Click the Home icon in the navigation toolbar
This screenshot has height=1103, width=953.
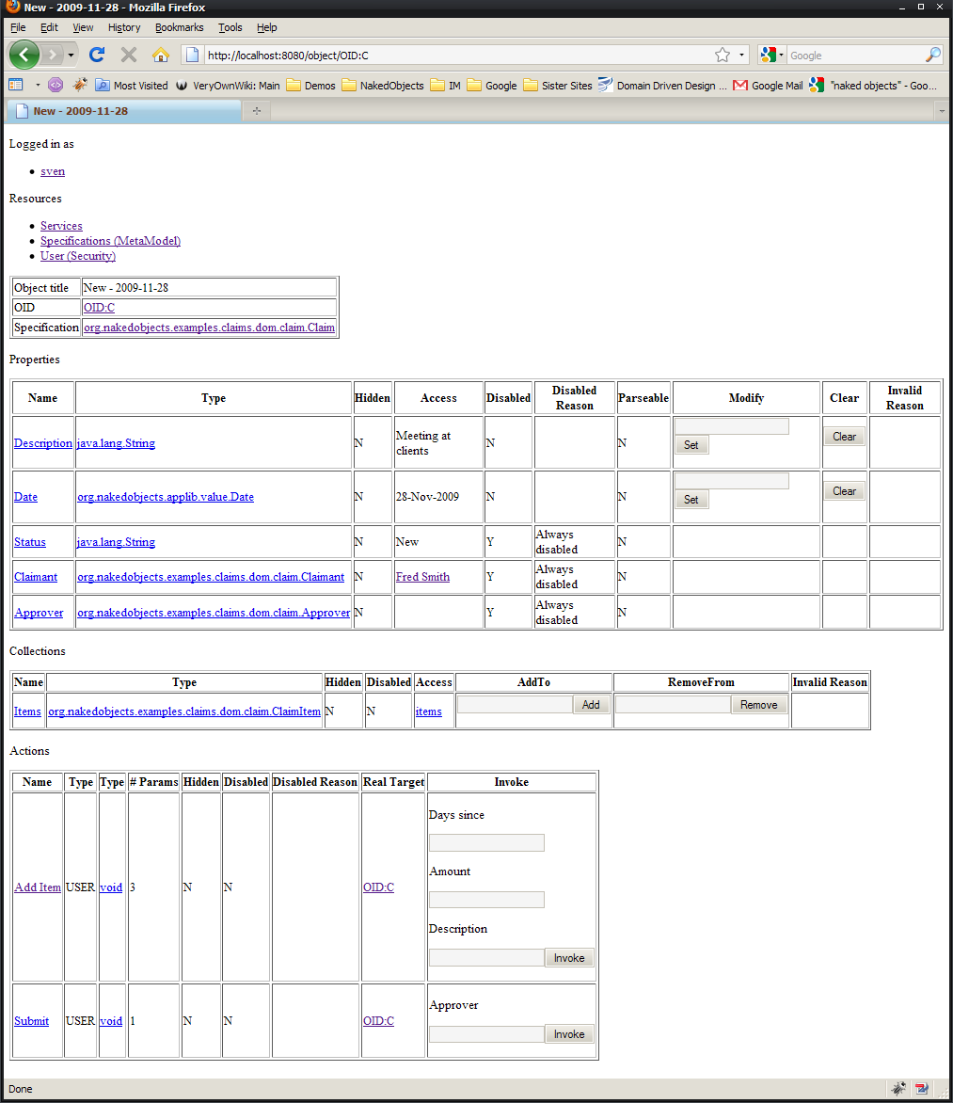pos(161,55)
